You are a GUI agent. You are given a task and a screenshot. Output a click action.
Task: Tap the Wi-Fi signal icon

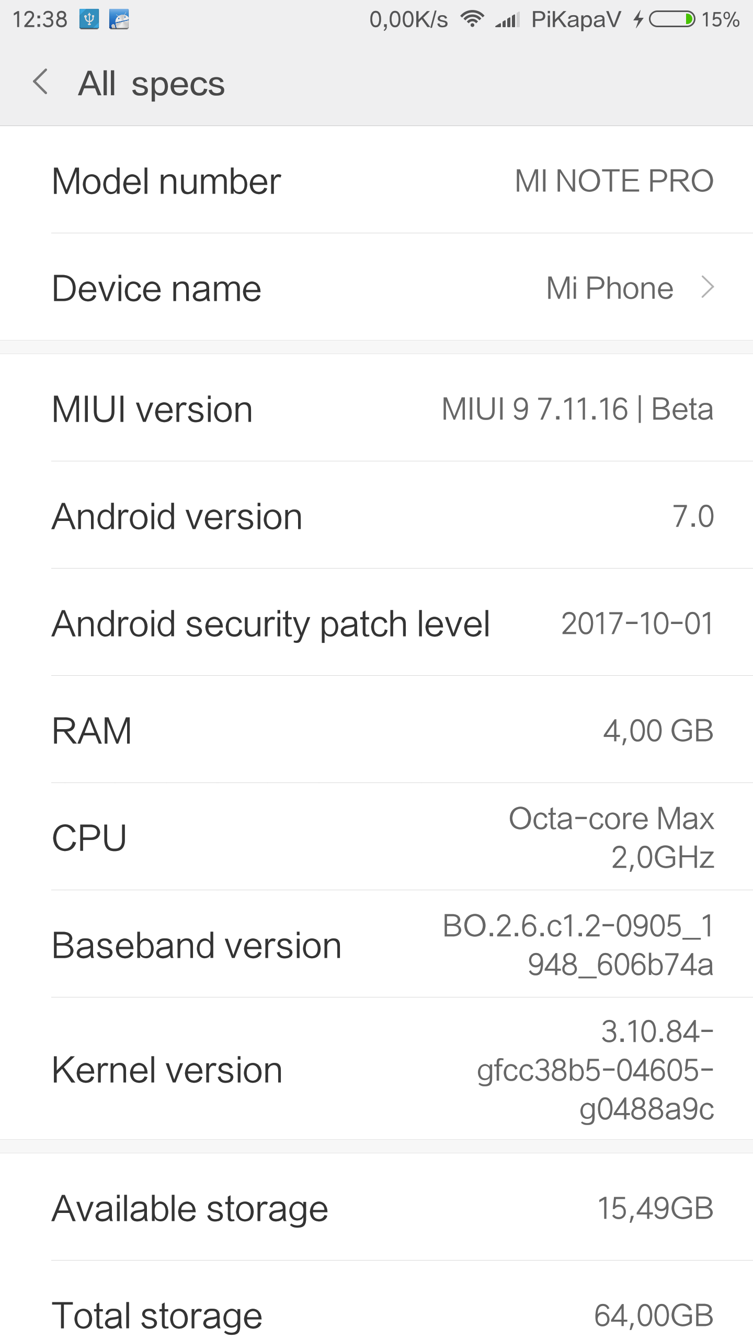[472, 19]
